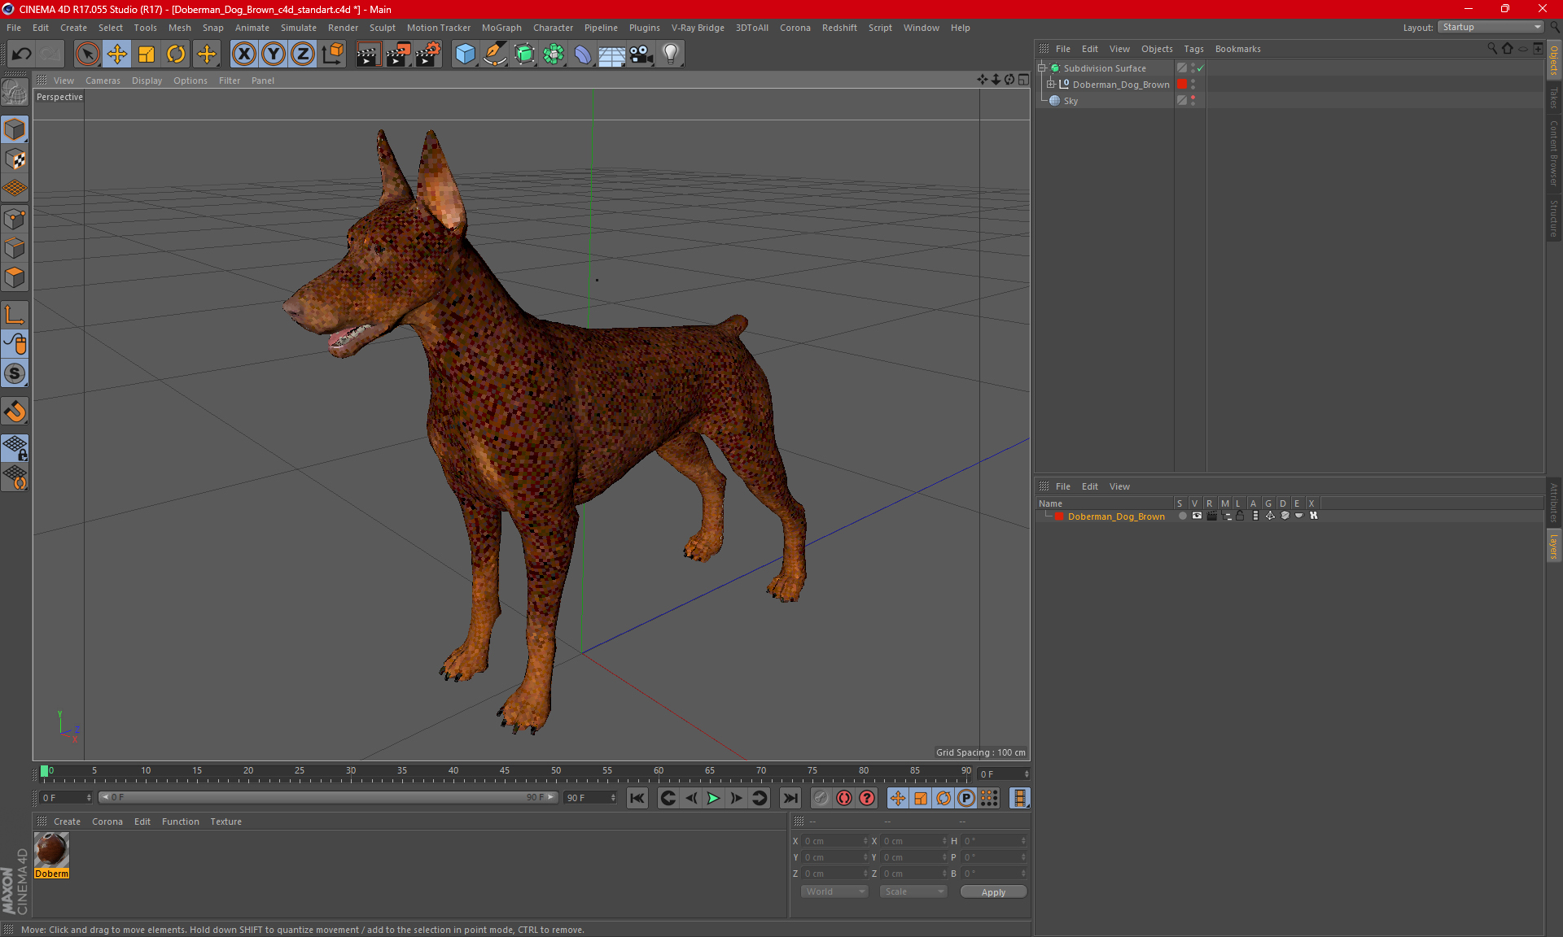Add Floor environment object icon
The width and height of the screenshot is (1563, 937).
pyautogui.click(x=611, y=54)
